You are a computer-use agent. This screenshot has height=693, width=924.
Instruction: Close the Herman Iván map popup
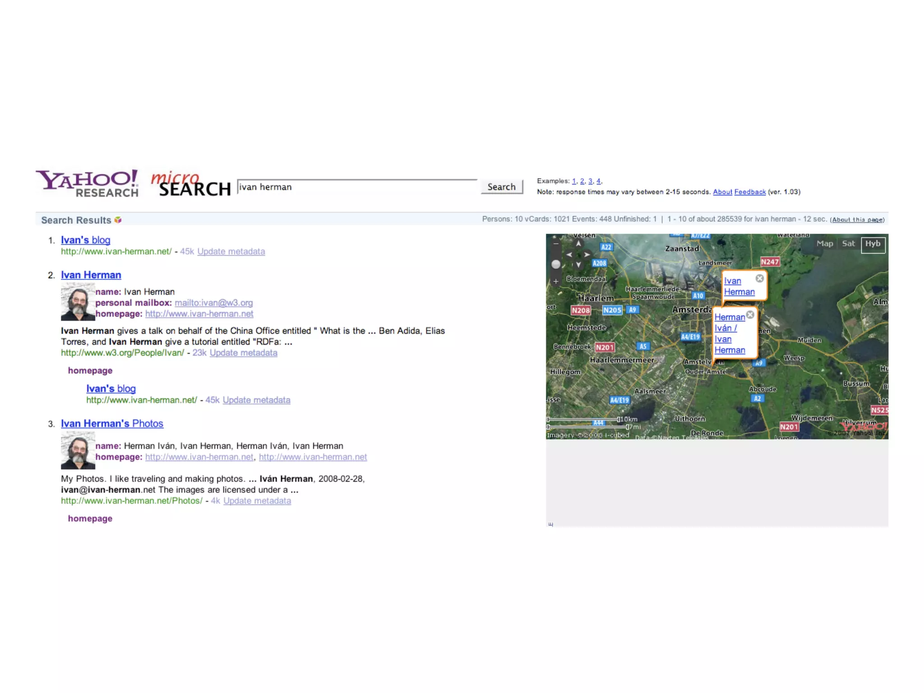tap(750, 315)
